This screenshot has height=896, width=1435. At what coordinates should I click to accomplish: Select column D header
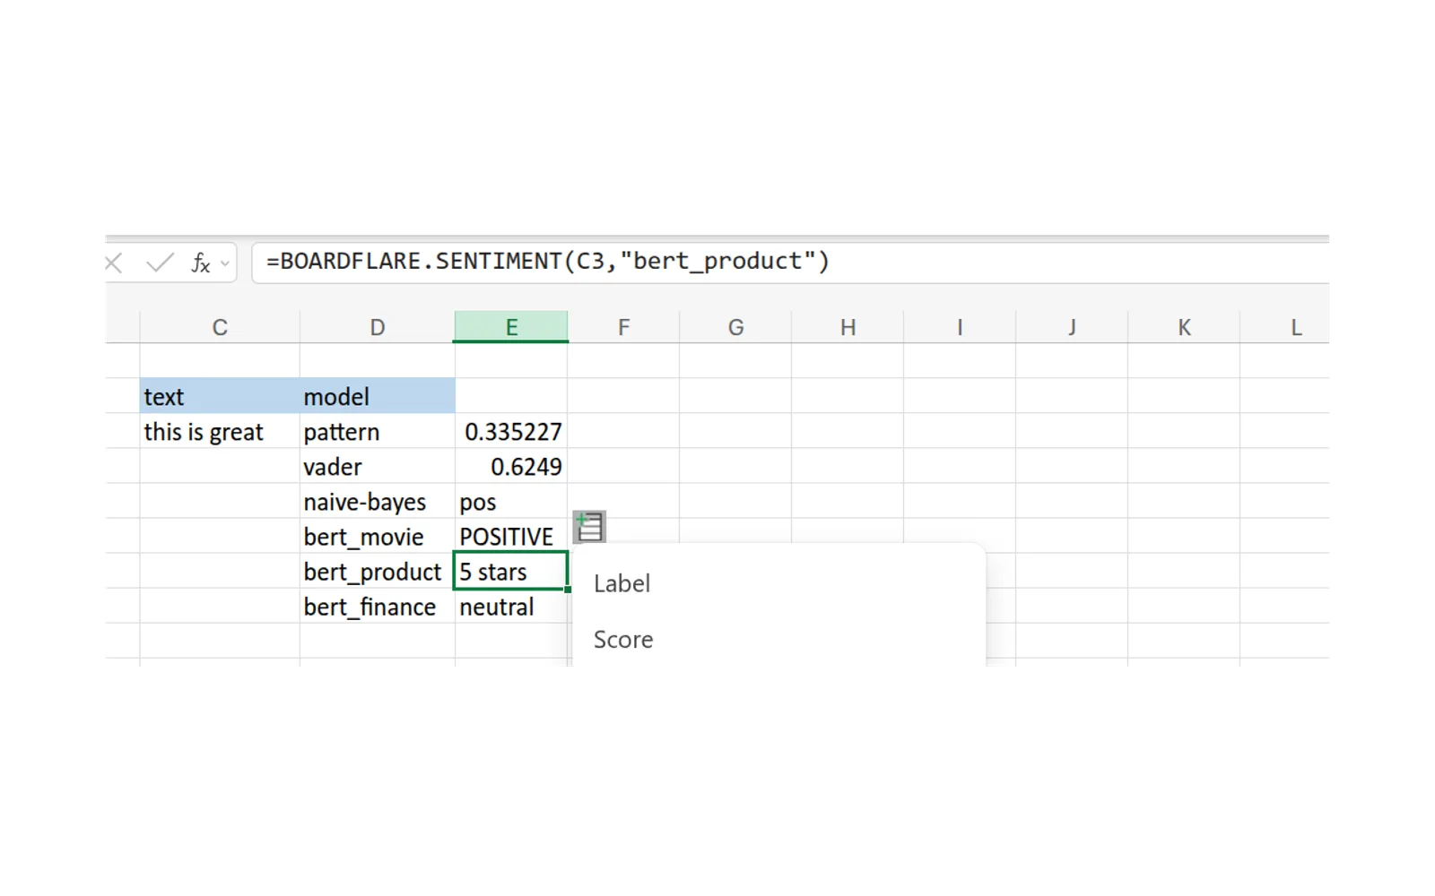click(378, 327)
